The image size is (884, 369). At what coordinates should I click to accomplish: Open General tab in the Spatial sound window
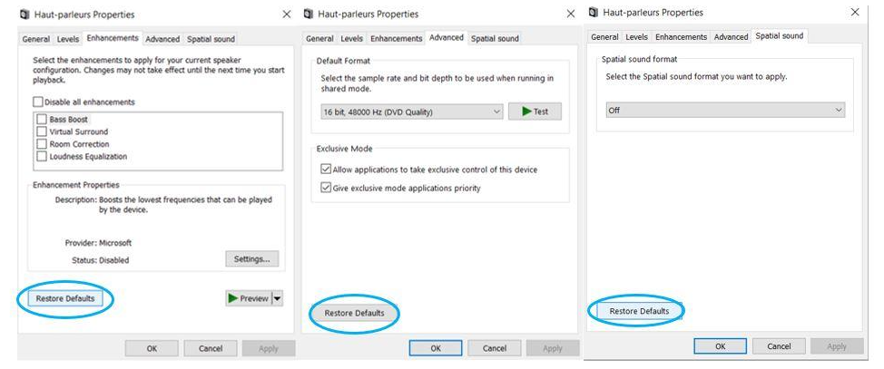pos(604,37)
